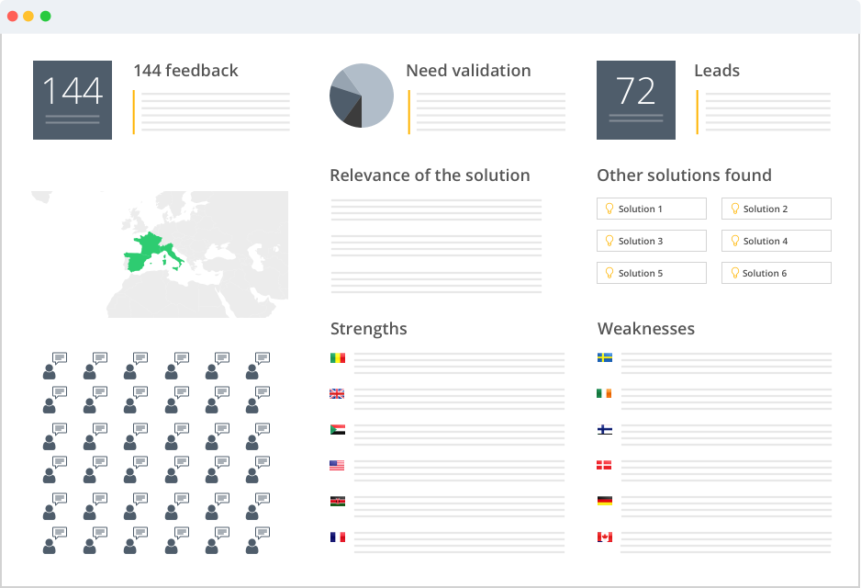Choose Solution 5
The image size is (861, 588).
tap(652, 274)
